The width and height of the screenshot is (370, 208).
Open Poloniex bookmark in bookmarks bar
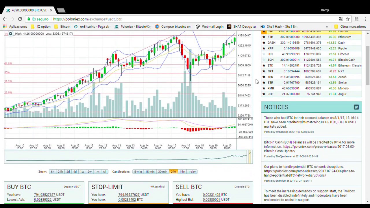point(133,27)
